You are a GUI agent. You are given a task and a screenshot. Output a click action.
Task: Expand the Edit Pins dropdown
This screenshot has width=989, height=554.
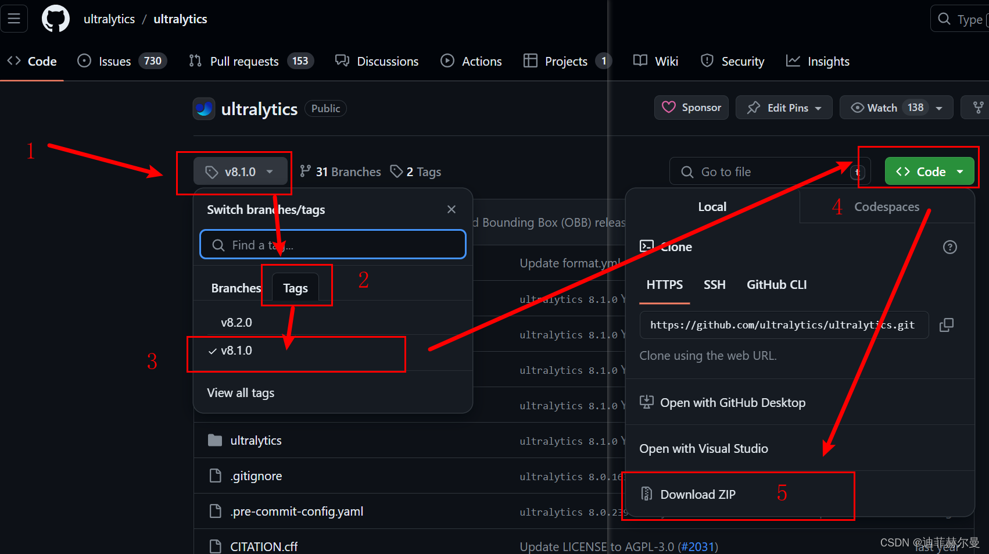784,108
